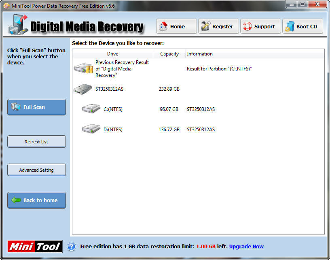Click the Boot CD disc icon
The image size is (330, 260).
tap(290, 27)
